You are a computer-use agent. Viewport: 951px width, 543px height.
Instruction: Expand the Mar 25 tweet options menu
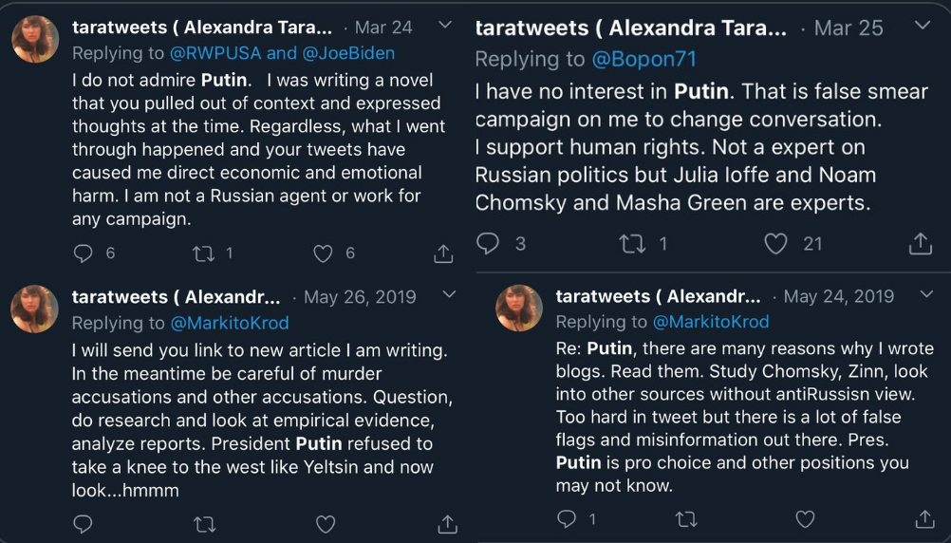point(922,26)
